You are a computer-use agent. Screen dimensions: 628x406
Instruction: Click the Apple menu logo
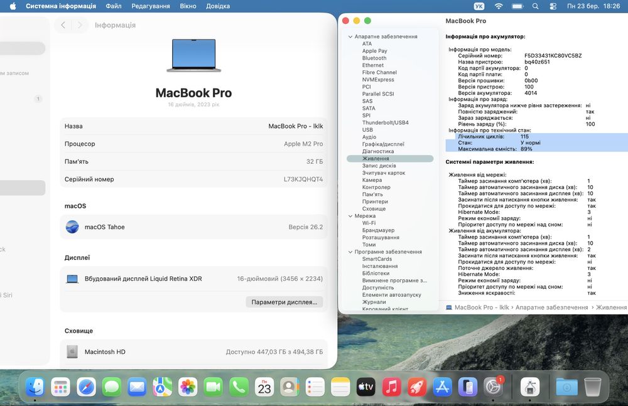[x=13, y=6]
